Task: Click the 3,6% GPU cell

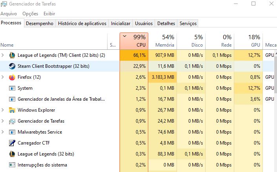Action: pos(248,99)
